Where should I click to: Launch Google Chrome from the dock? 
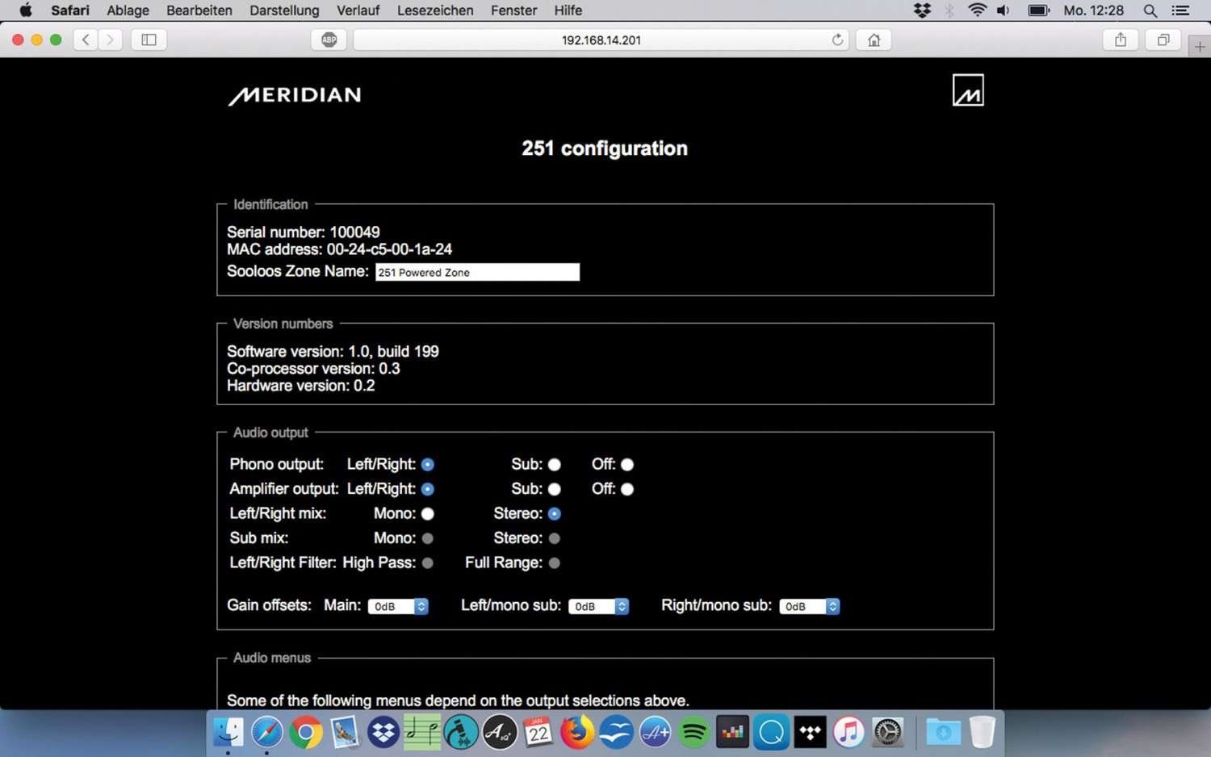click(x=306, y=732)
